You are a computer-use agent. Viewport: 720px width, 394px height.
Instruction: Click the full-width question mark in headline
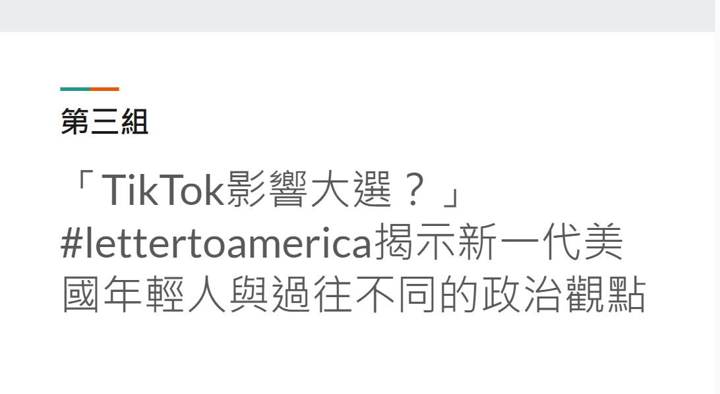tap(414, 190)
